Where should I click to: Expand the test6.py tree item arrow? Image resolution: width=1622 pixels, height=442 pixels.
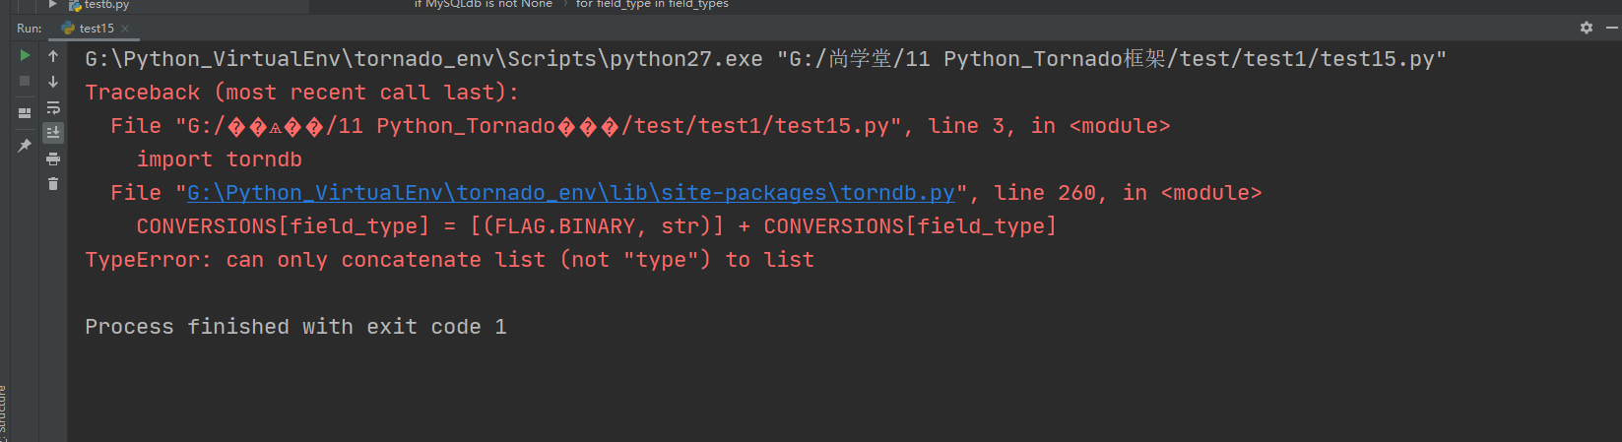tap(53, 5)
